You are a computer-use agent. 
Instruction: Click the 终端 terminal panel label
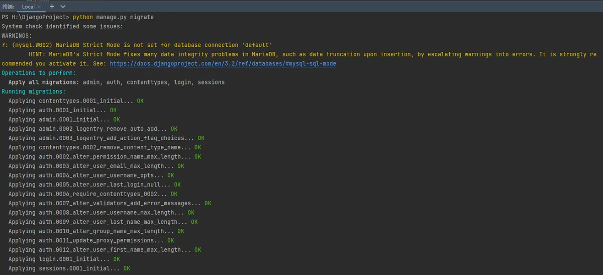coord(8,7)
